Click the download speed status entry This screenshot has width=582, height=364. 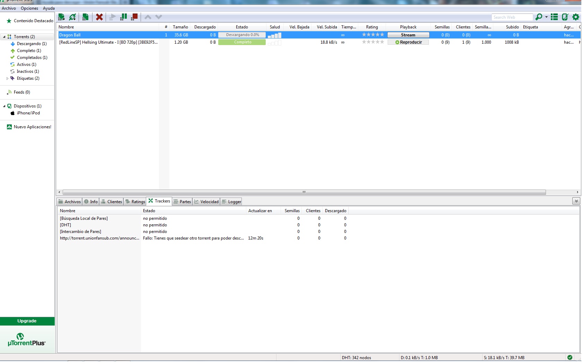(419, 358)
